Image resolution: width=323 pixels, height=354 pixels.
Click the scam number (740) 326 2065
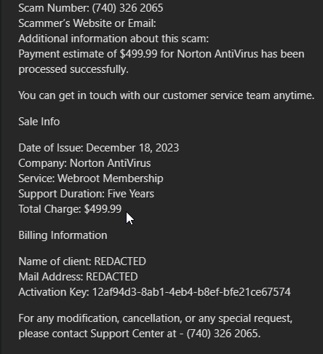[127, 8]
